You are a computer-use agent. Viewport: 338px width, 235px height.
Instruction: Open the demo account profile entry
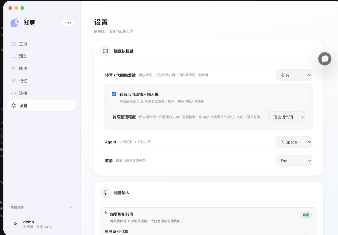[x=42, y=224]
